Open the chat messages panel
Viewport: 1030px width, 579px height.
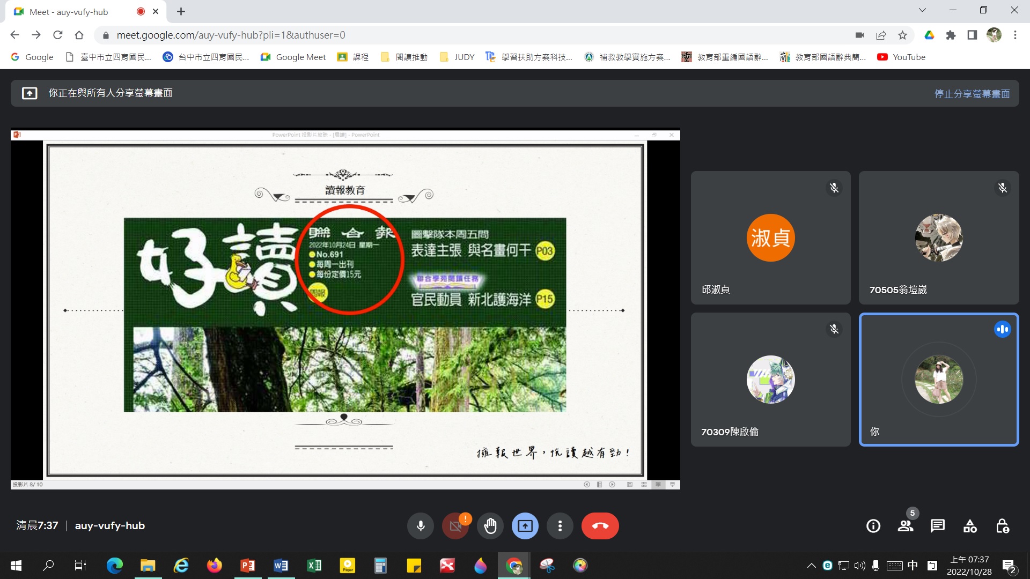(x=938, y=526)
